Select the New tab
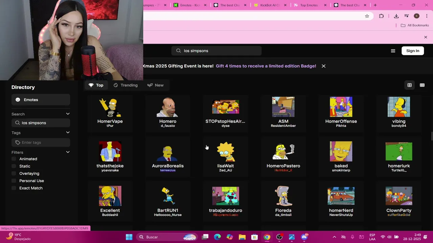This screenshot has width=433, height=243. coord(156,85)
